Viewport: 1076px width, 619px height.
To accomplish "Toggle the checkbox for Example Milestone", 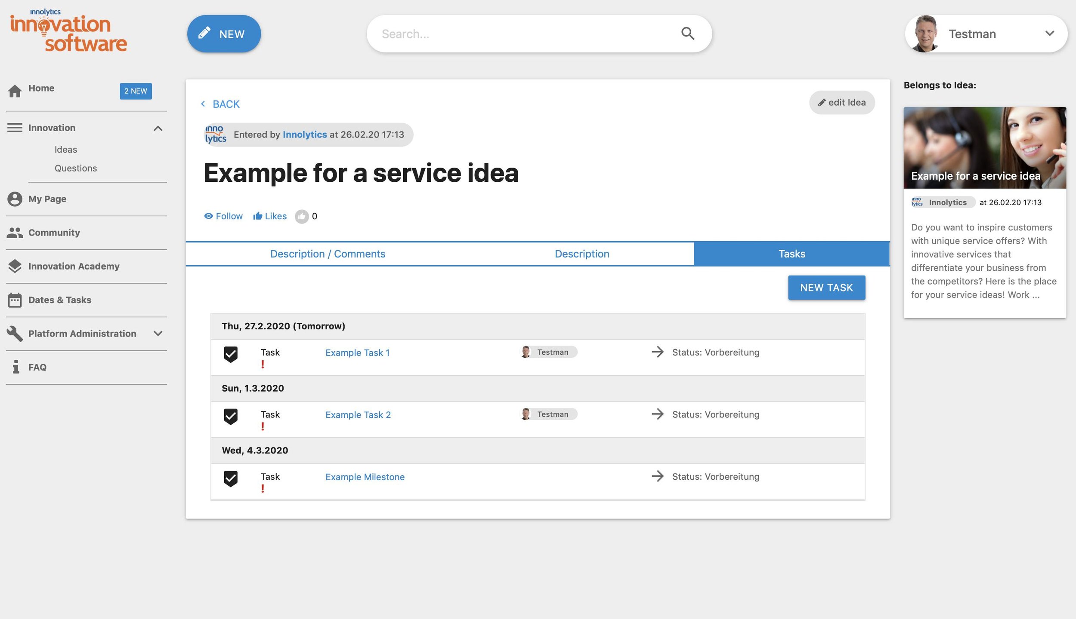I will [231, 478].
